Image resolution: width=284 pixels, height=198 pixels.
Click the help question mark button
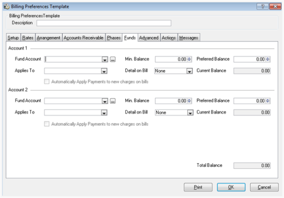pyautogui.click(x=262, y=7)
